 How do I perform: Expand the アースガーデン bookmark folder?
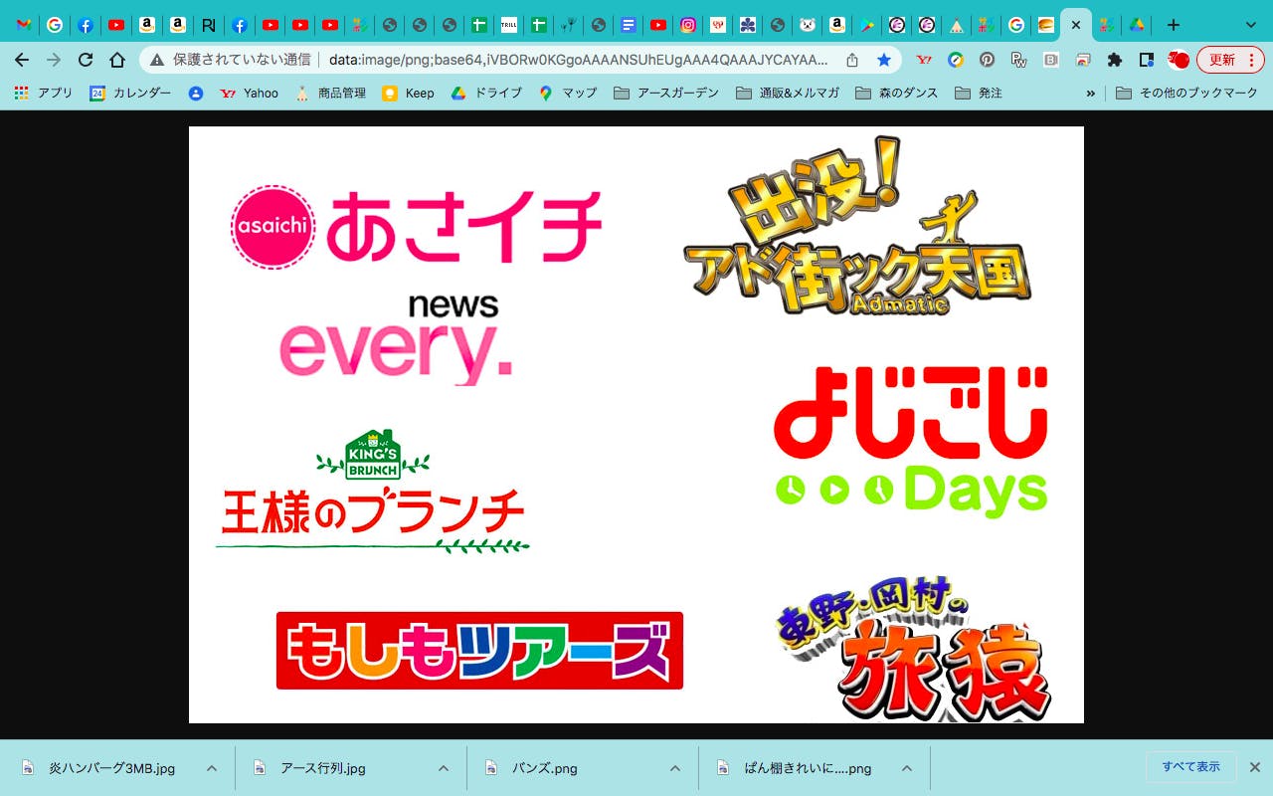point(666,93)
